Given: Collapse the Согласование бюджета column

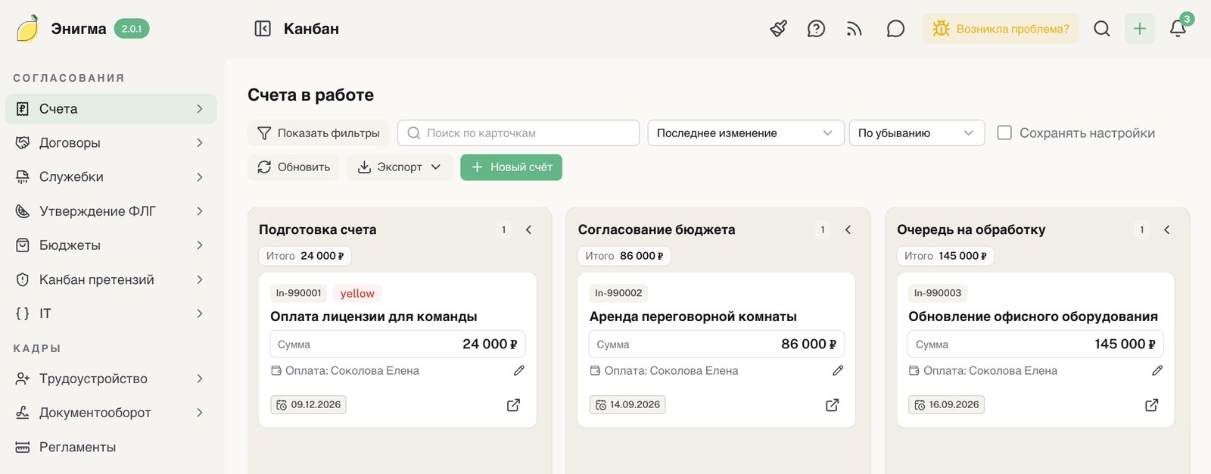Looking at the screenshot, I should [848, 229].
